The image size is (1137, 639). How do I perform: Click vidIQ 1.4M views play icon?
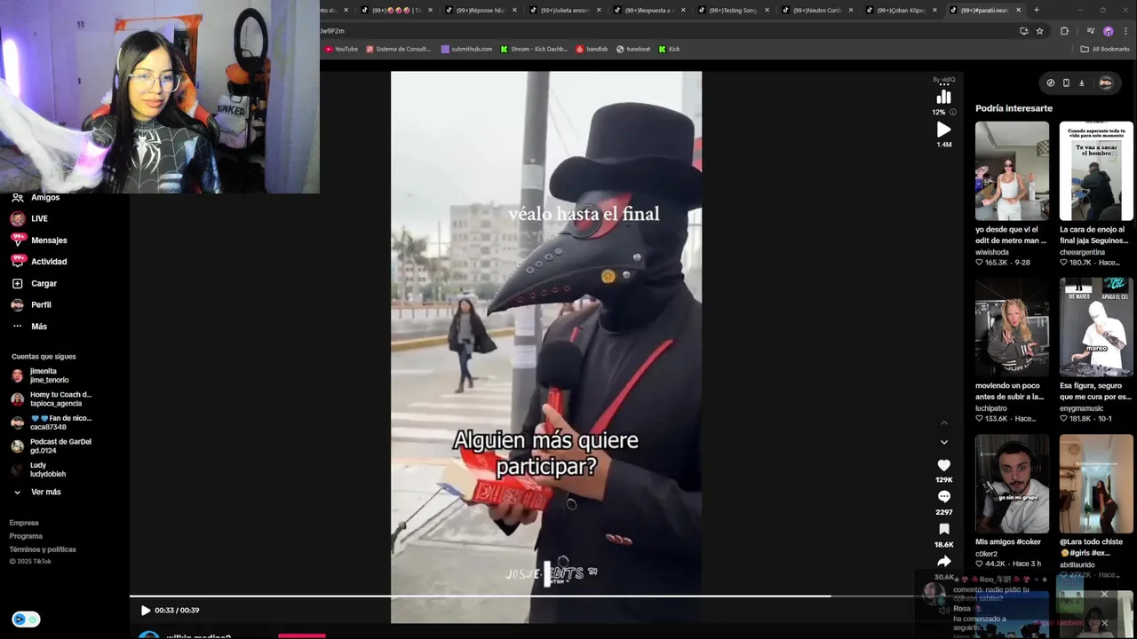[x=943, y=130]
